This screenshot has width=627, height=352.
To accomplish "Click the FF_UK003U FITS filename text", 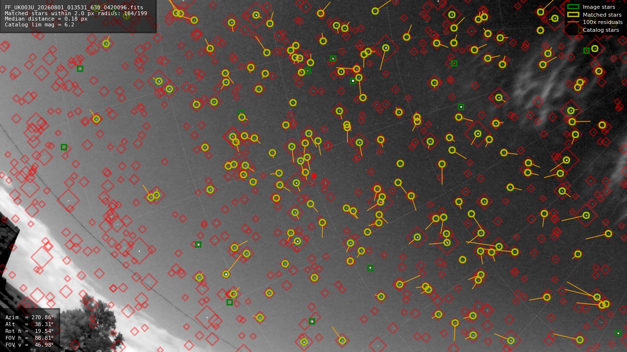I will (x=74, y=7).
